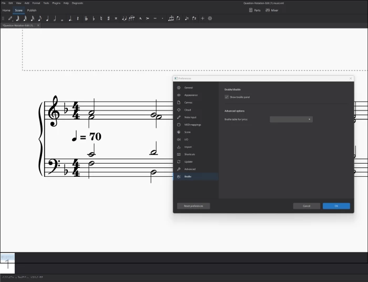This screenshot has height=282, width=368.
Task: Select Note input preferences section
Action: pos(190,117)
